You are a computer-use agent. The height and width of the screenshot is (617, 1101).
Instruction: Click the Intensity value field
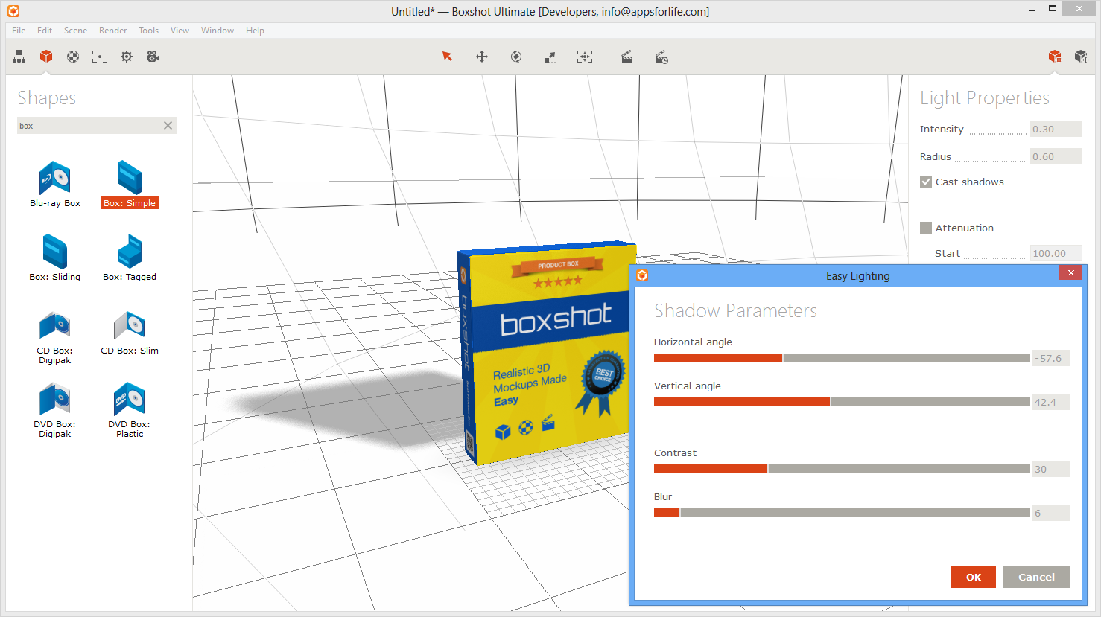(x=1056, y=129)
